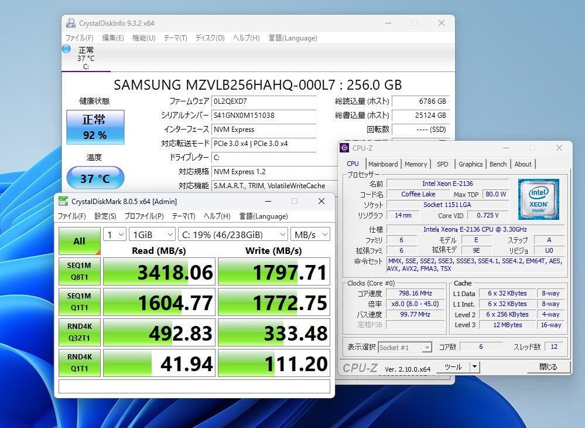Image resolution: width=585 pixels, height=428 pixels.
Task: Open ファイル(F) menu in CrystalDiskInfo
Action: [79, 38]
